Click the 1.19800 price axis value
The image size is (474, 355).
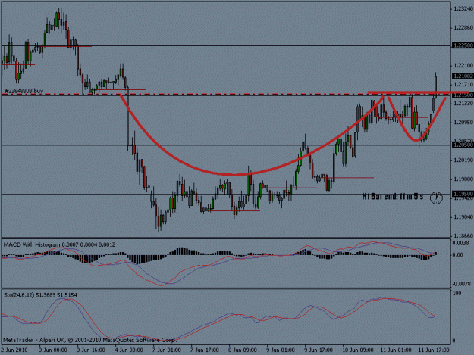pyautogui.click(x=463, y=179)
